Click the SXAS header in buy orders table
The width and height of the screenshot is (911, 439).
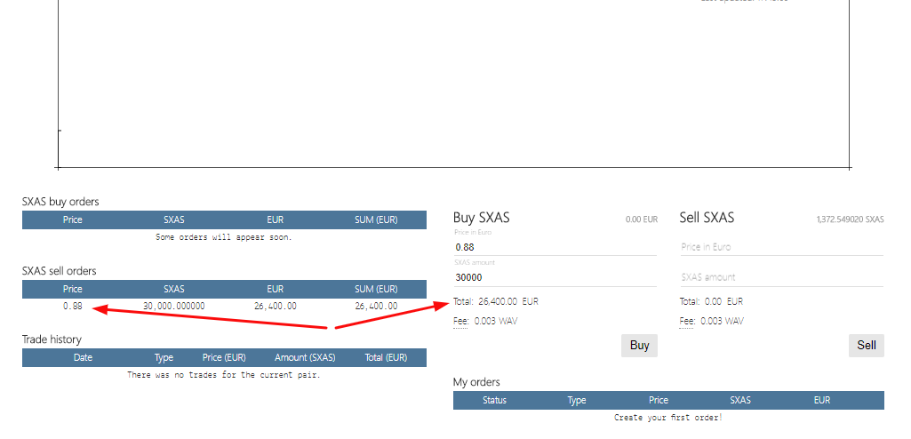click(x=173, y=220)
